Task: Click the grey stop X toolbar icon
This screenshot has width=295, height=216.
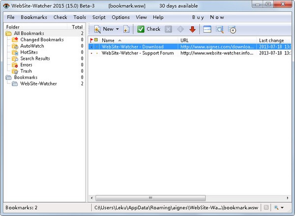Action: pos(168,29)
